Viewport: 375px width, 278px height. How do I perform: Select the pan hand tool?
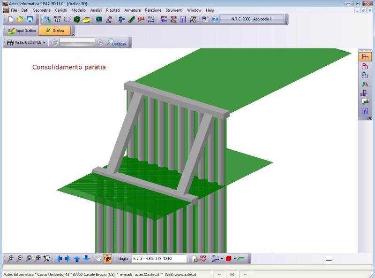98,258
